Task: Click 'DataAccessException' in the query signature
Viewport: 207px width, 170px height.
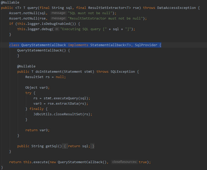Action: 176,8
